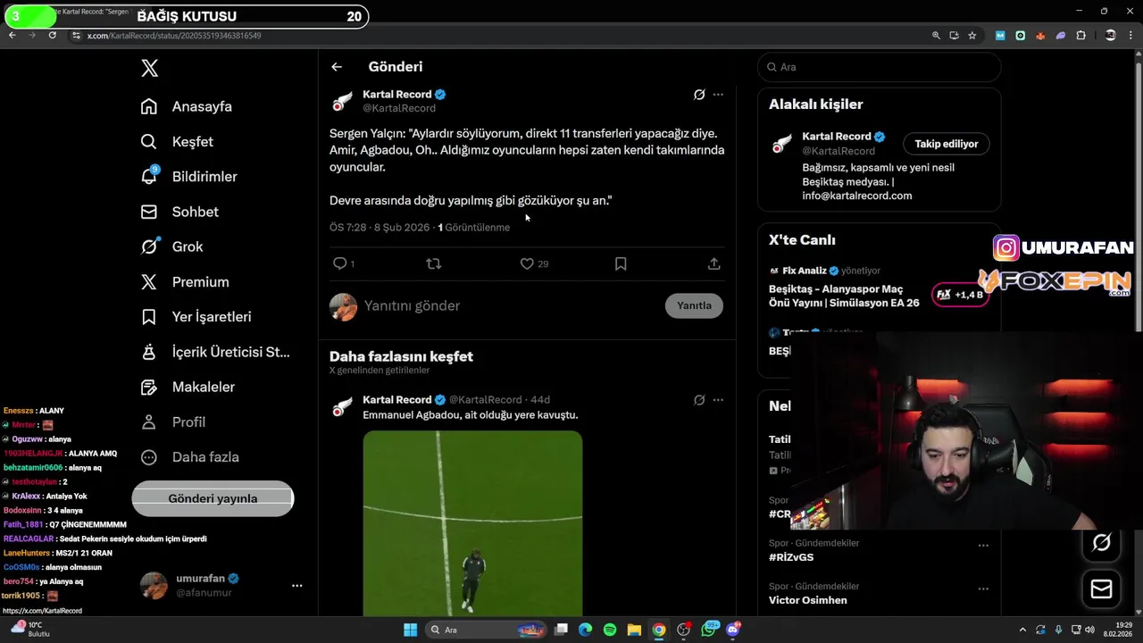1143x643 pixels.
Task: Click the install app icon in the address bar
Action: point(954,36)
